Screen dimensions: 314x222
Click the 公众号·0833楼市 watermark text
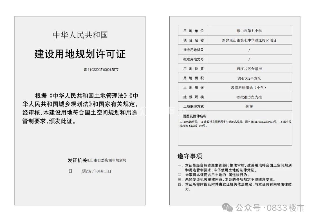click(x=270, y=208)
